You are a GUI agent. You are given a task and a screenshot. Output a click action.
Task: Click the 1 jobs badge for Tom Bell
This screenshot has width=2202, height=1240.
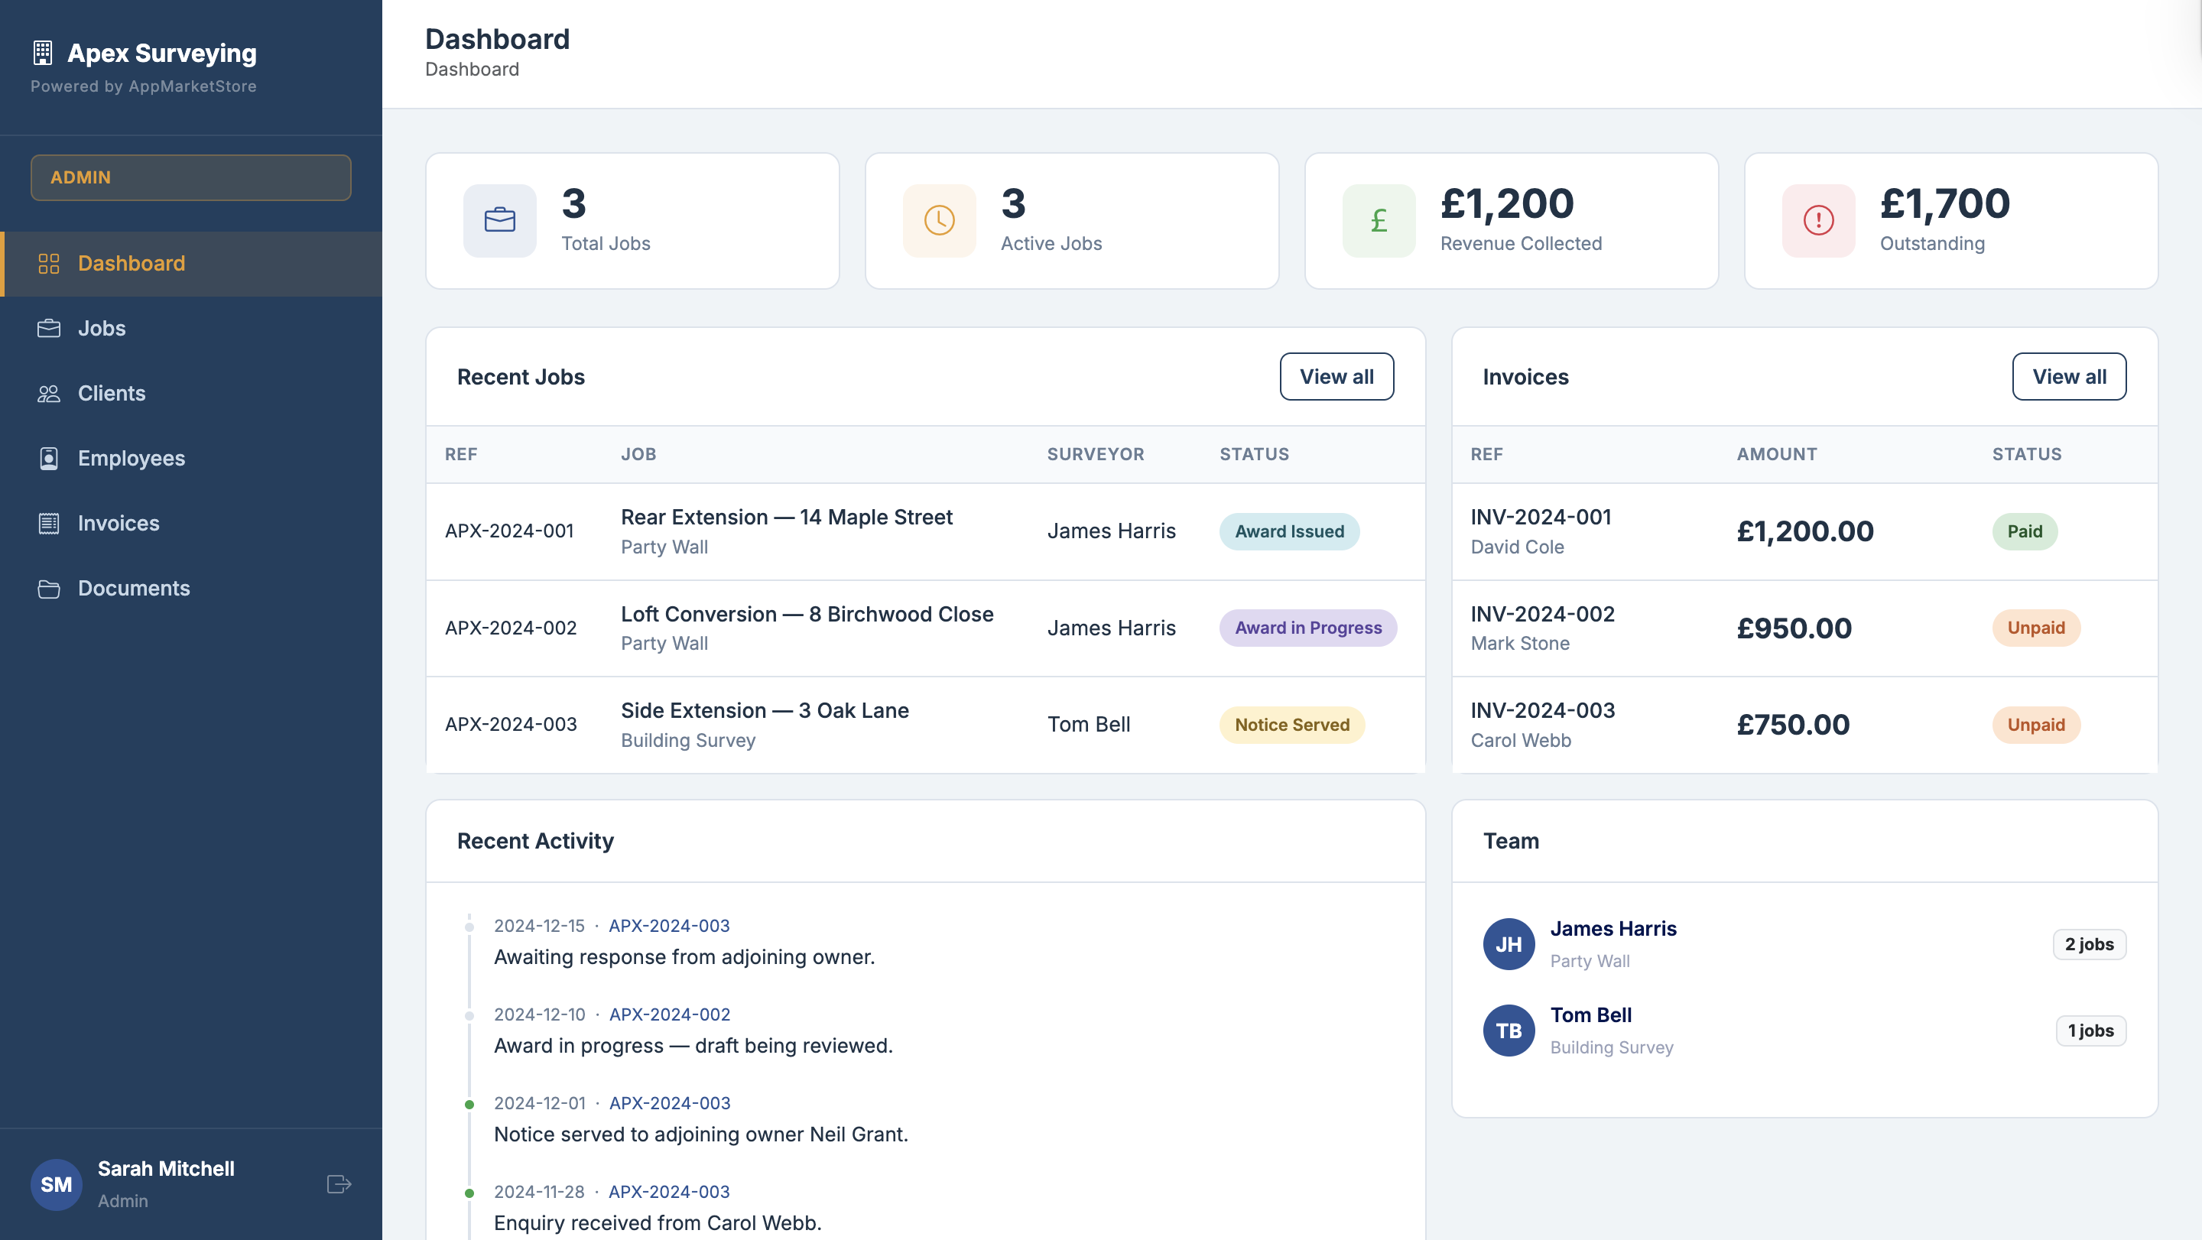click(x=2090, y=1030)
